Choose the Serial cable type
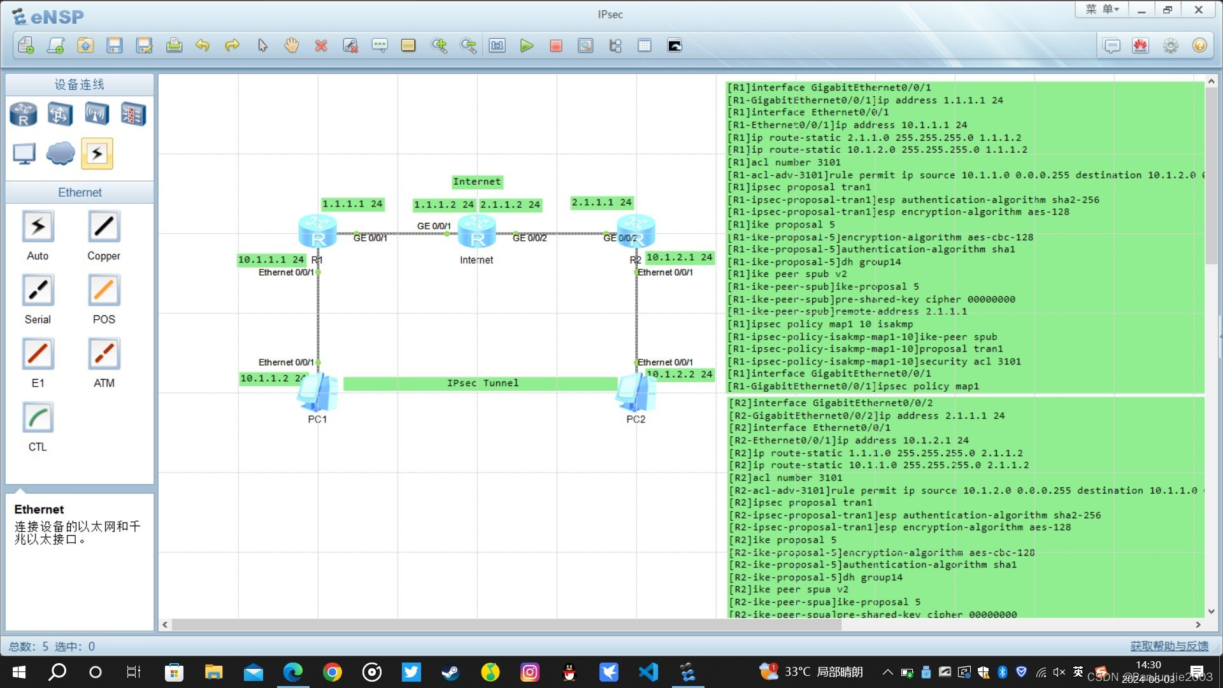The width and height of the screenshot is (1223, 688). click(x=38, y=290)
